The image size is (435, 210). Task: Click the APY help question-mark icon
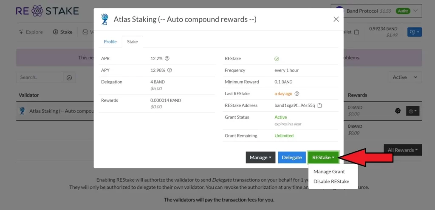tap(169, 70)
